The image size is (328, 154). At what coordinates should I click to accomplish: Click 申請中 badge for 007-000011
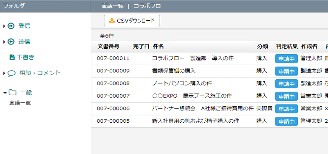pos(286,59)
